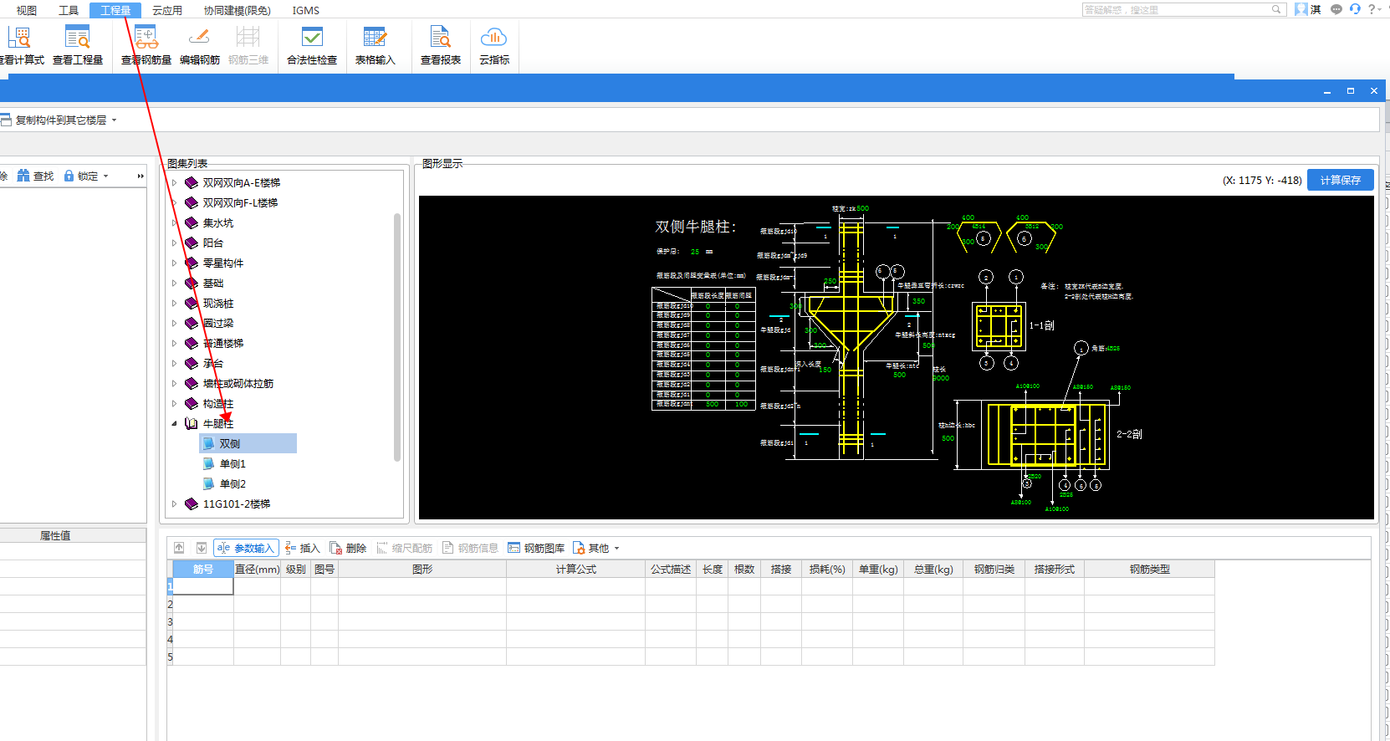
Task: Select 墙柱或砌体拉筋 tree item
Action: [238, 383]
